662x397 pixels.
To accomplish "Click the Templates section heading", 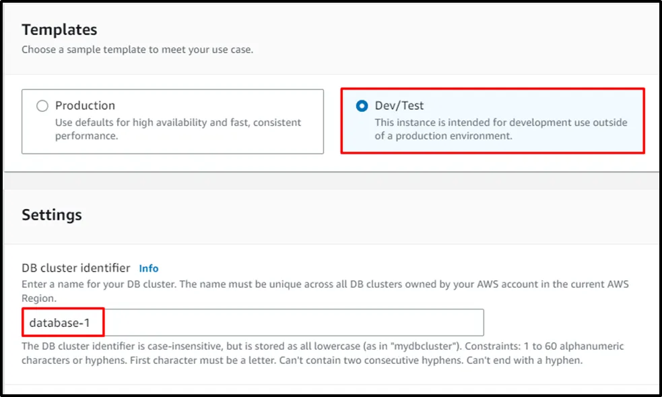I will (59, 30).
